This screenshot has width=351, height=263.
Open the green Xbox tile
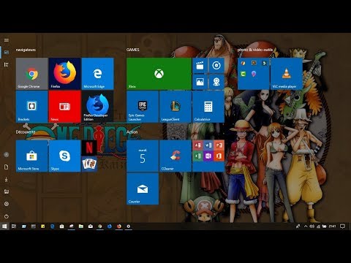pyautogui.click(x=159, y=74)
